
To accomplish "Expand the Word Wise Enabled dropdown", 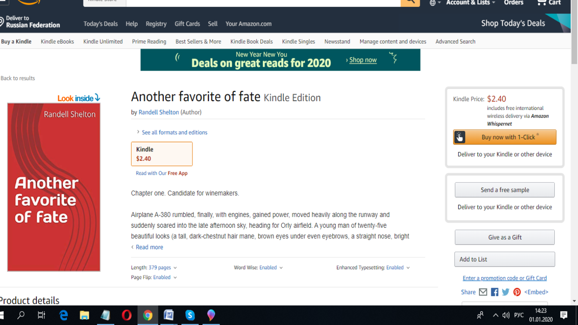I will pos(281,268).
